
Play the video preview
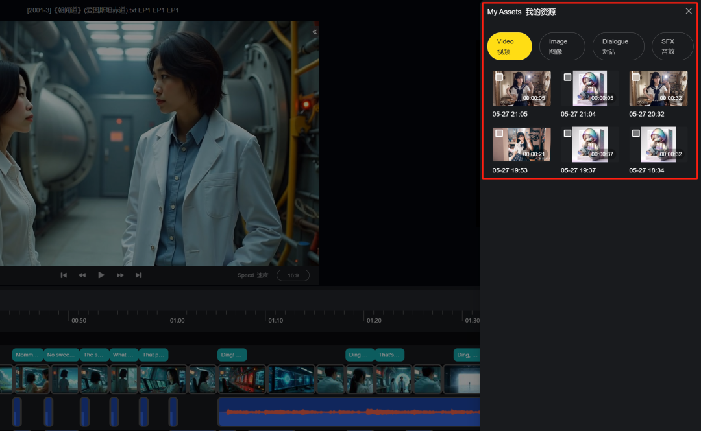tap(101, 275)
